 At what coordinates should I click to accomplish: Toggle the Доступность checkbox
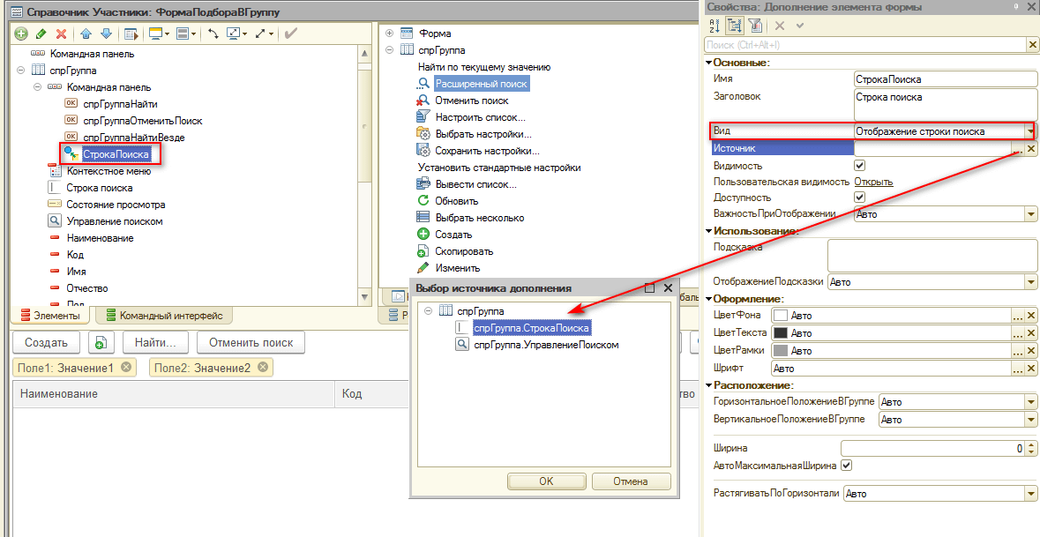tap(860, 198)
